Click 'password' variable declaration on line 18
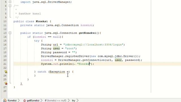The height and width of the screenshot is (102, 181). pyautogui.click(x=60, y=52)
